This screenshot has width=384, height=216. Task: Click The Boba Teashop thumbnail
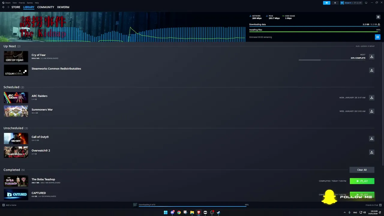click(16, 181)
